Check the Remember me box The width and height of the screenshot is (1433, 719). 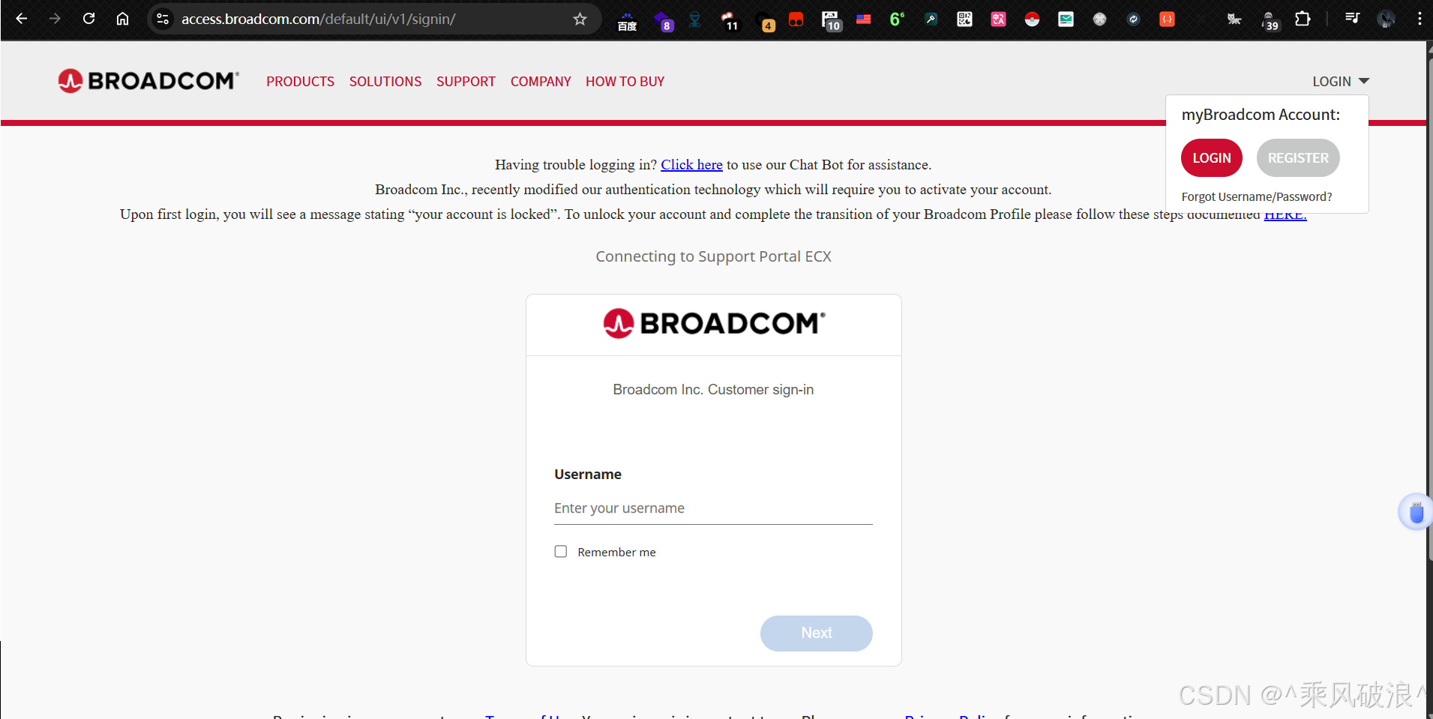[561, 552]
